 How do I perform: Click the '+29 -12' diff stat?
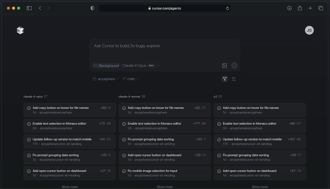200,155
